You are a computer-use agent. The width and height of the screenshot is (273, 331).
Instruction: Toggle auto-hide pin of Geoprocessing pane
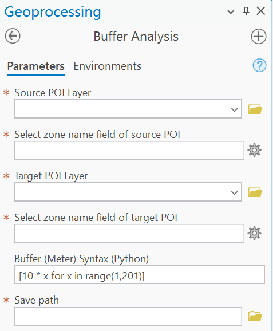coord(246,11)
